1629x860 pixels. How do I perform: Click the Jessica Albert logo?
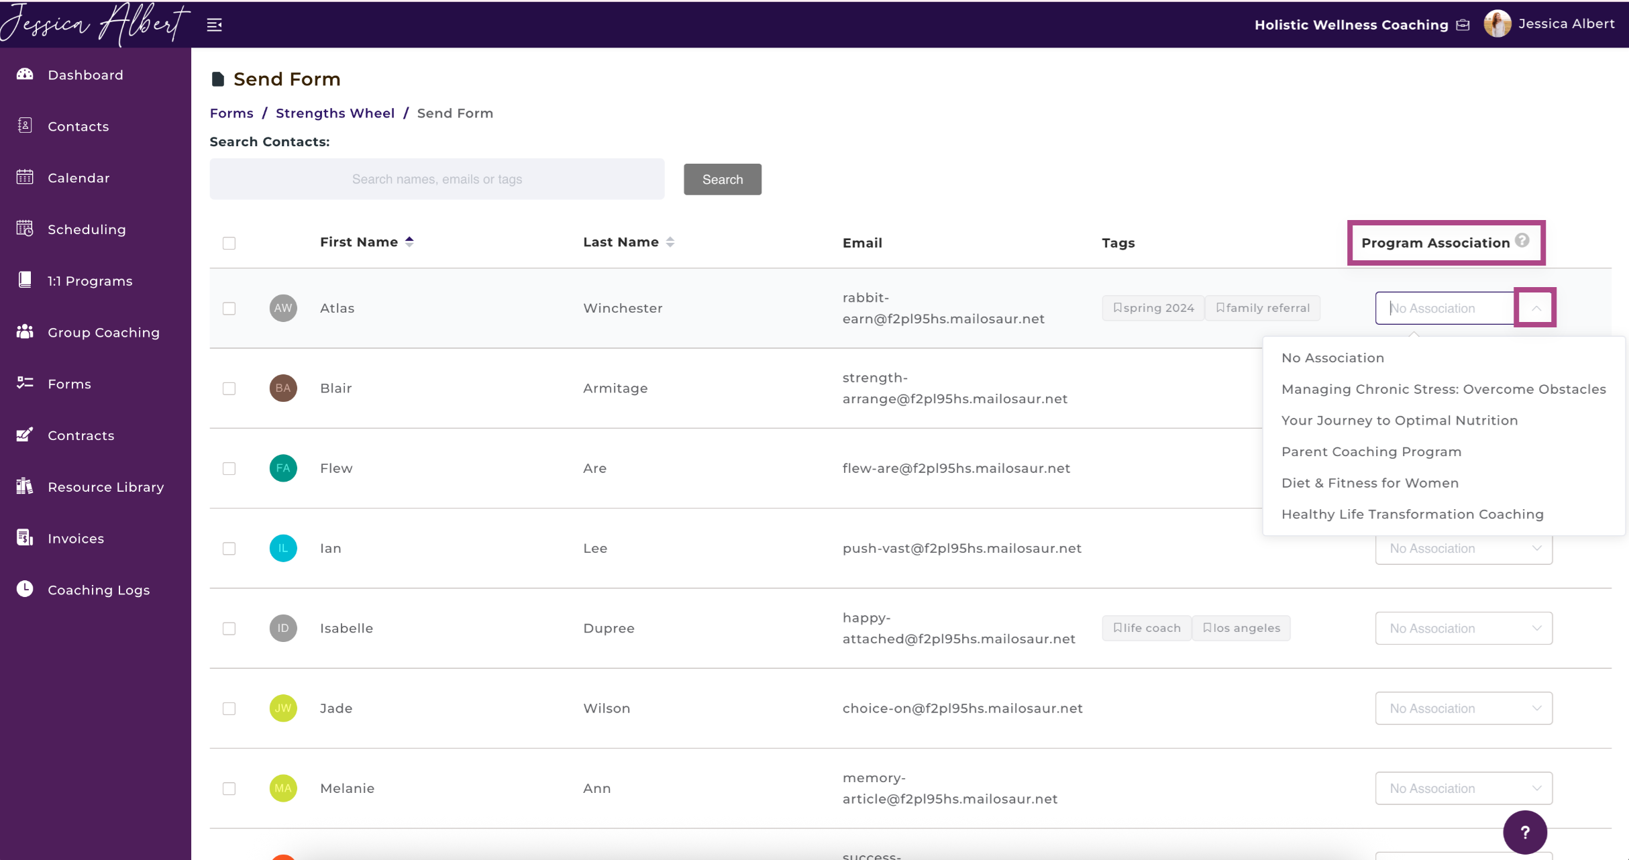tap(94, 24)
